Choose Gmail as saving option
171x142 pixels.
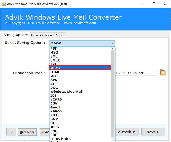(x=80, y=107)
